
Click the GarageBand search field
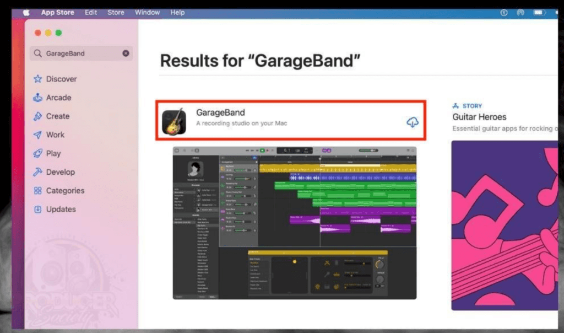pos(82,53)
